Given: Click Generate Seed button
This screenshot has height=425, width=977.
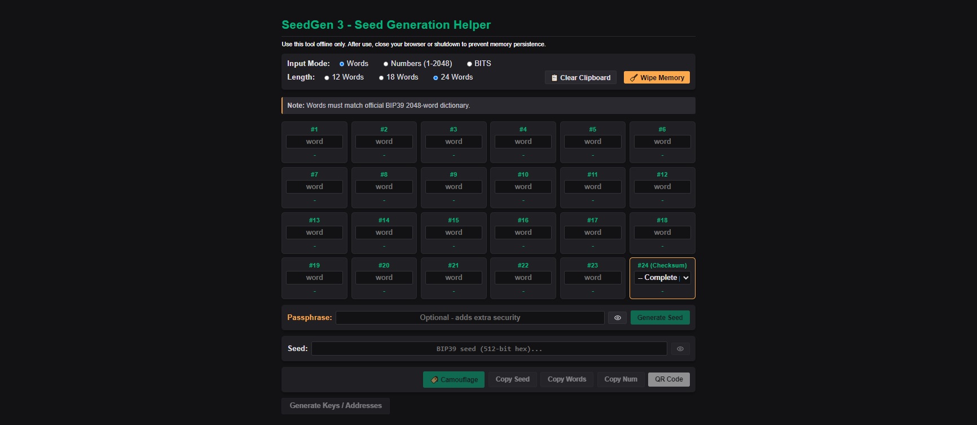Looking at the screenshot, I should click(x=660, y=318).
